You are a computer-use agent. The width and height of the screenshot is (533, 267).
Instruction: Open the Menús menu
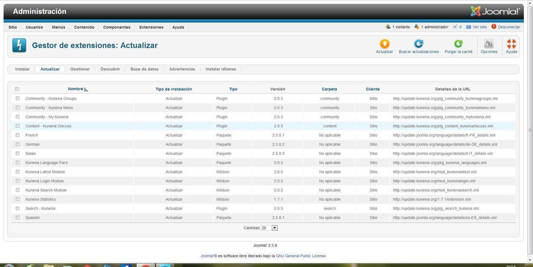[59, 27]
